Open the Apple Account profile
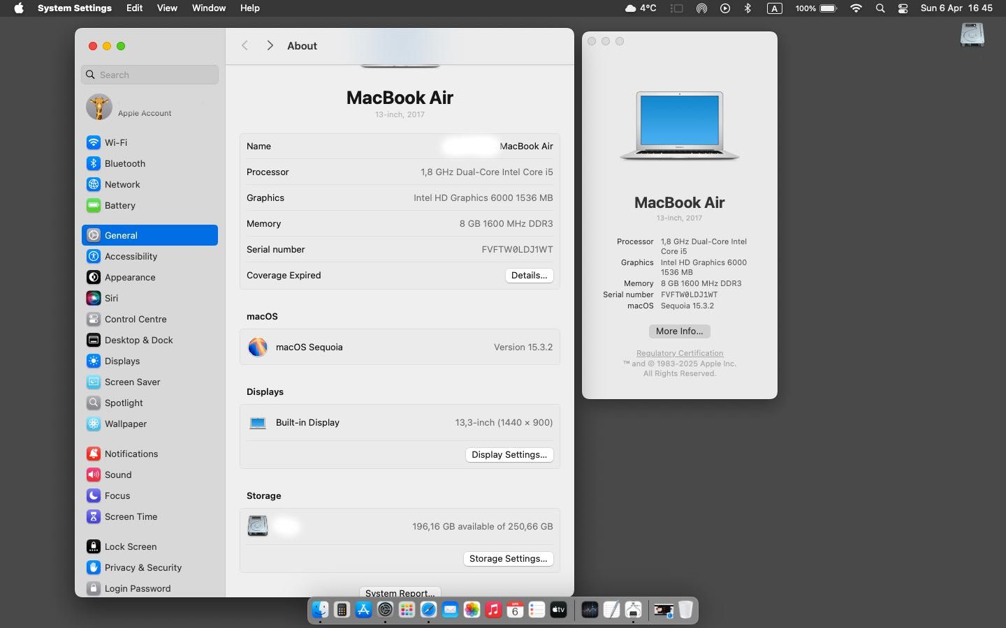This screenshot has width=1006, height=628. pos(150,107)
